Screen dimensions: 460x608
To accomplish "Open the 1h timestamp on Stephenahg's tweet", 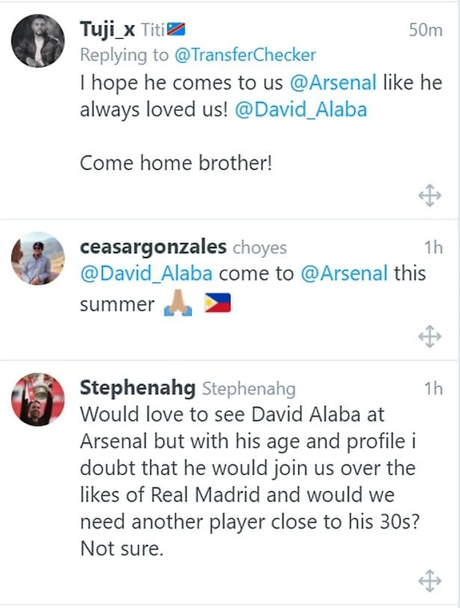I will 433,388.
